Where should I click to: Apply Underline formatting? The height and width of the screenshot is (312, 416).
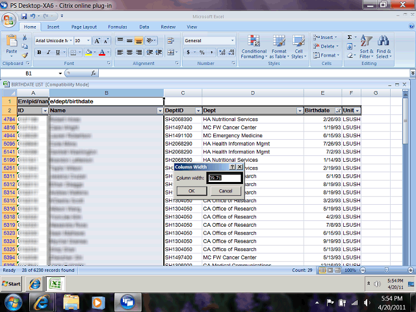click(58, 52)
